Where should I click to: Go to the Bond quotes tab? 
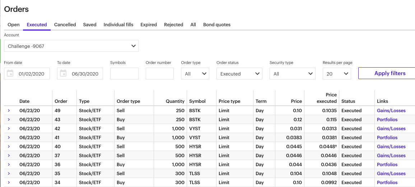pos(217,25)
